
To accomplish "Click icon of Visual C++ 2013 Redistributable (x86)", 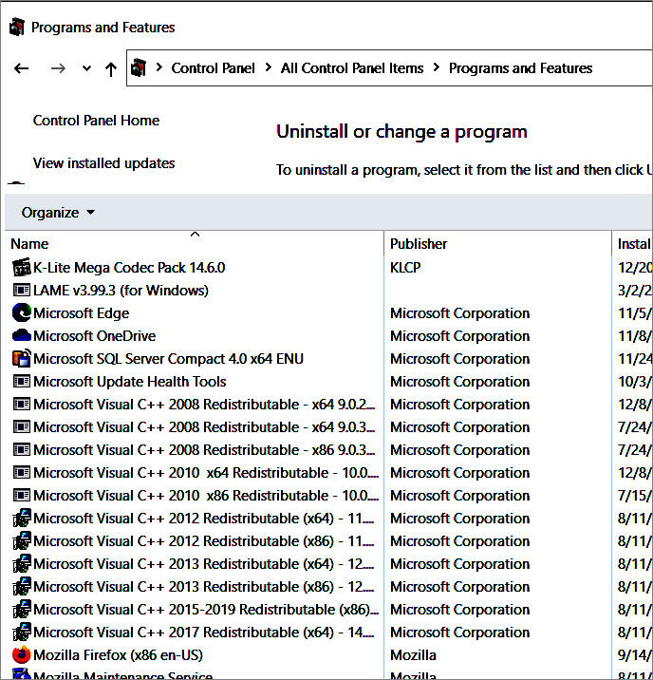I will [x=21, y=586].
